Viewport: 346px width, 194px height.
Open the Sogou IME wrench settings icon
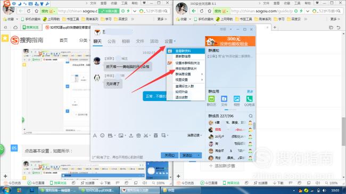click(x=47, y=4)
